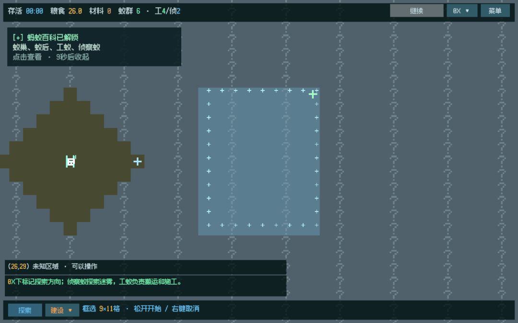This screenshot has width=518, height=323.
Task: Open the 菜单 menu
Action: [495, 11]
